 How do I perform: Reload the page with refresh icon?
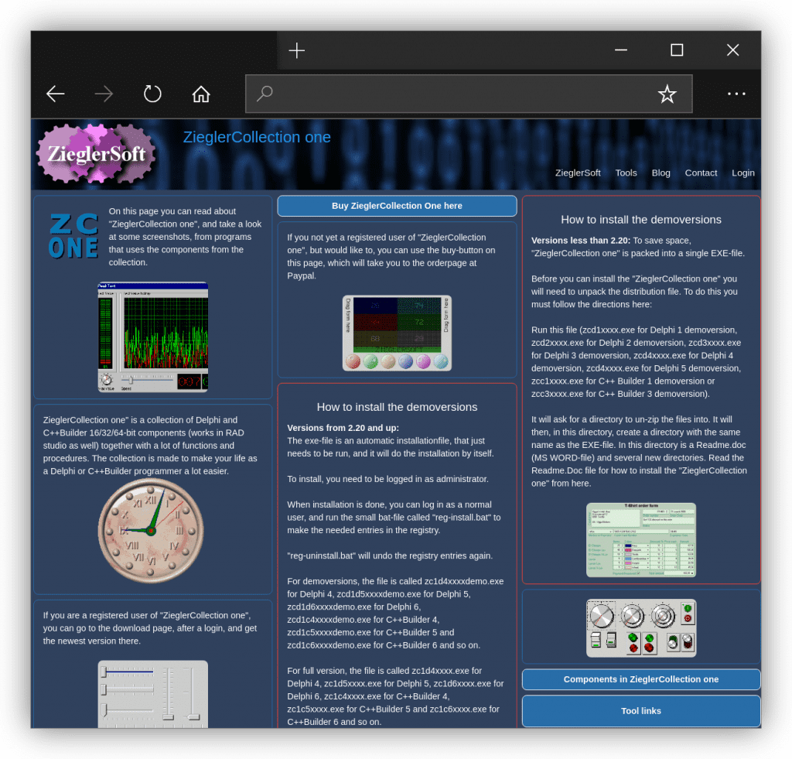click(152, 94)
